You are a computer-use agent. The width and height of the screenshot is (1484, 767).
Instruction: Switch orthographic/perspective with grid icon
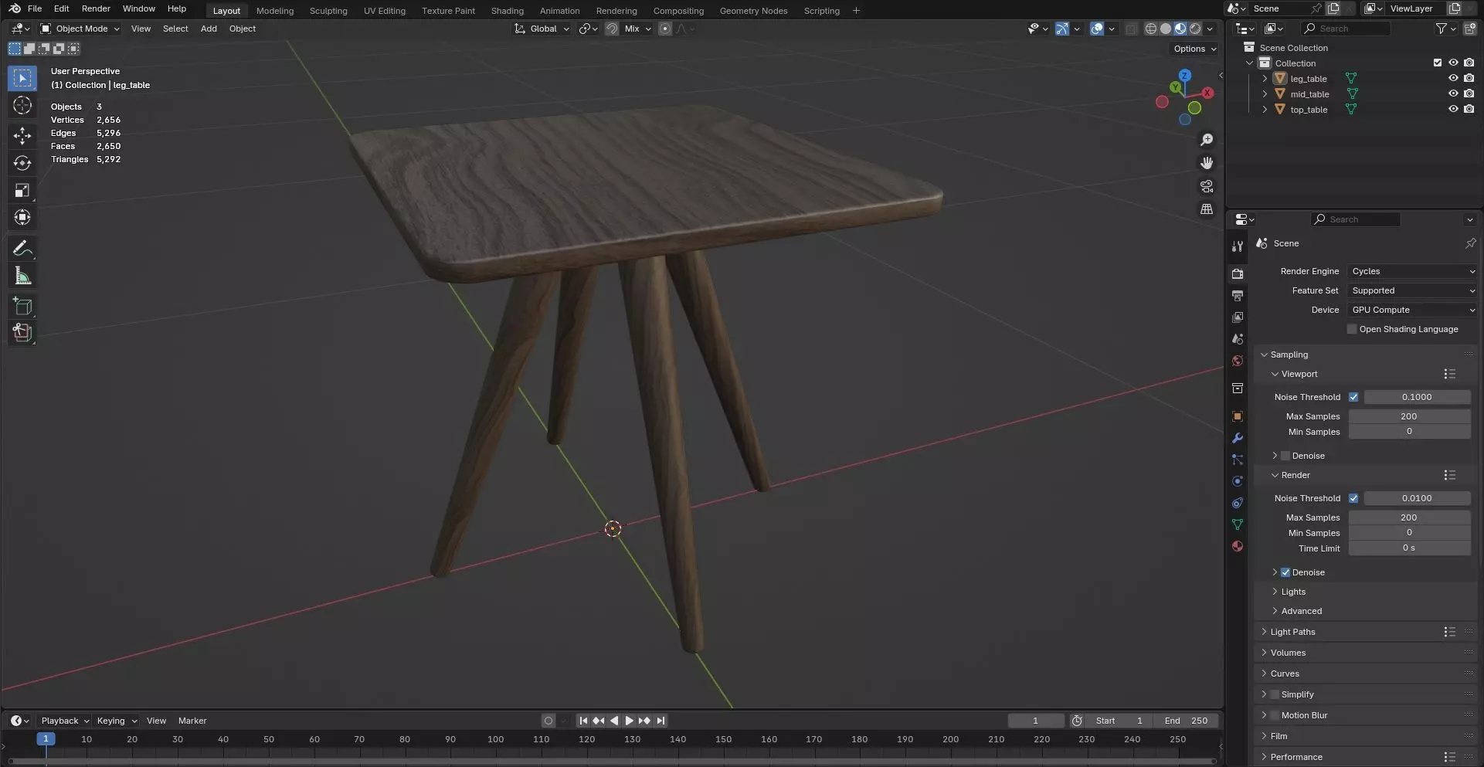coord(1207,209)
